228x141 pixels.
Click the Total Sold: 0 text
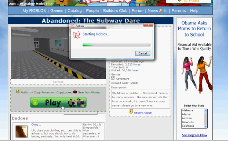tap(119, 68)
